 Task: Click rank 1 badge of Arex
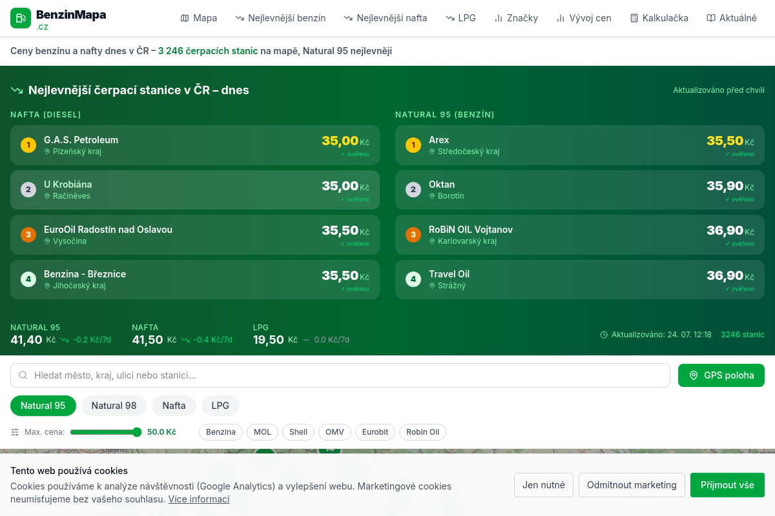tap(413, 145)
